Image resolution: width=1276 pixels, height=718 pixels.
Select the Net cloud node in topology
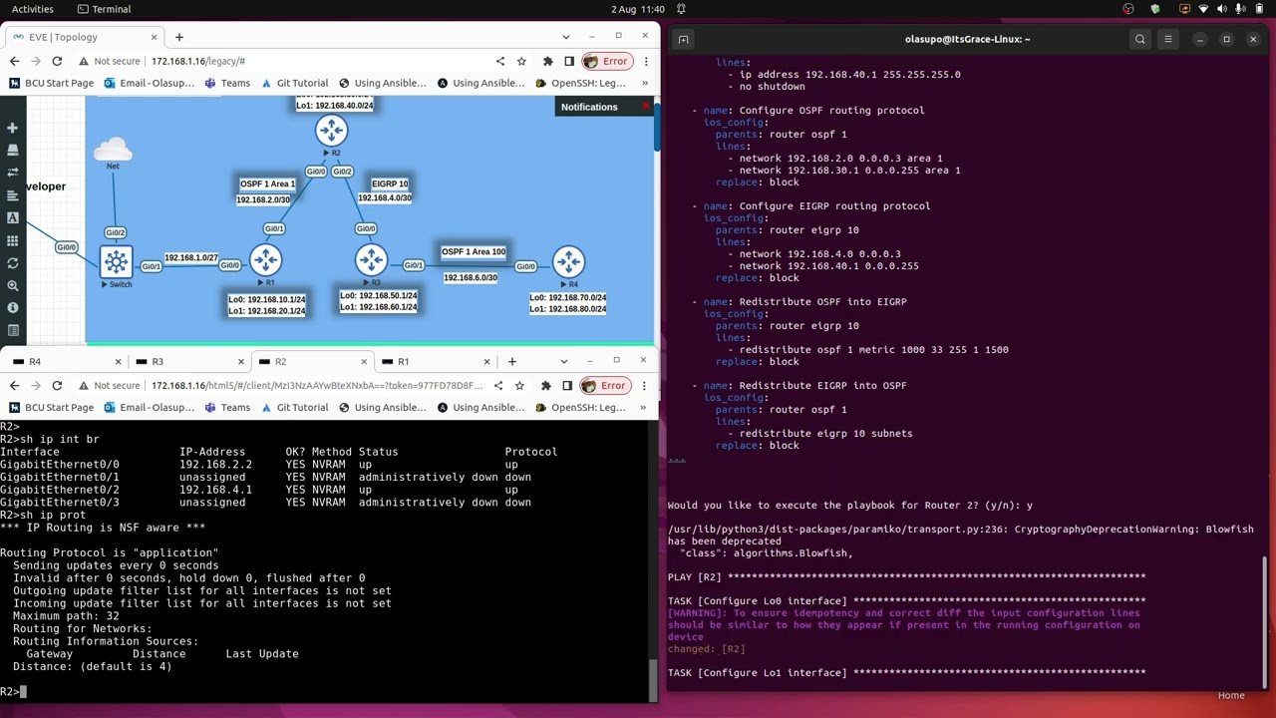tap(113, 151)
